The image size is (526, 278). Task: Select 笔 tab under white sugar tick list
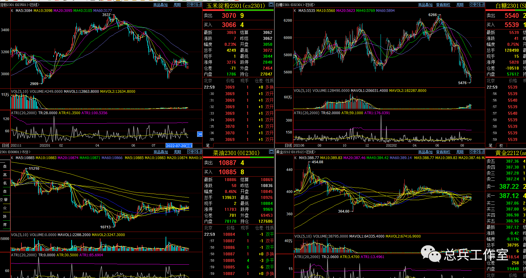click(x=491, y=145)
